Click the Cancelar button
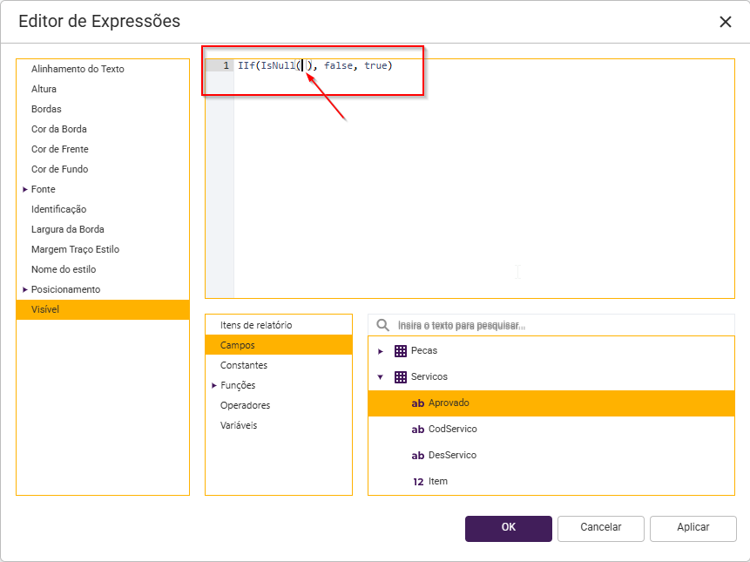This screenshot has width=750, height=562. point(600,528)
